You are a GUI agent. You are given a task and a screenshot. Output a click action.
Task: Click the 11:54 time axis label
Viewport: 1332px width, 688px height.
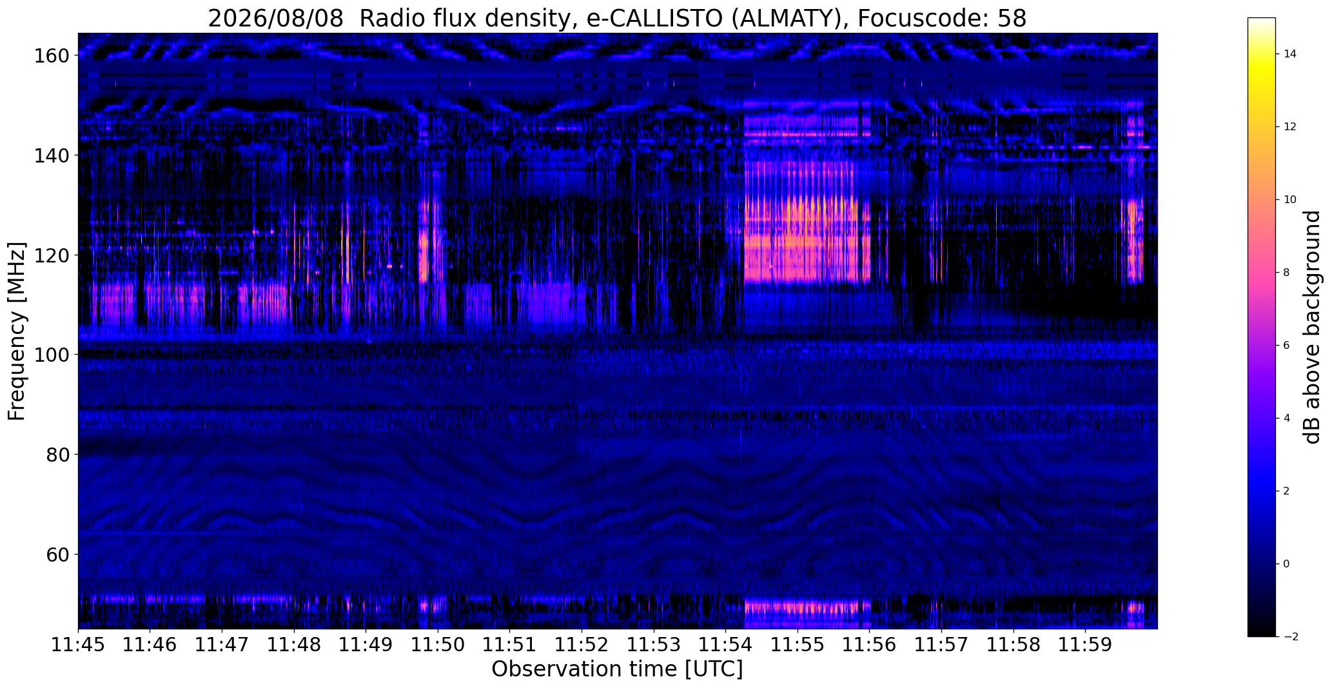[726, 645]
